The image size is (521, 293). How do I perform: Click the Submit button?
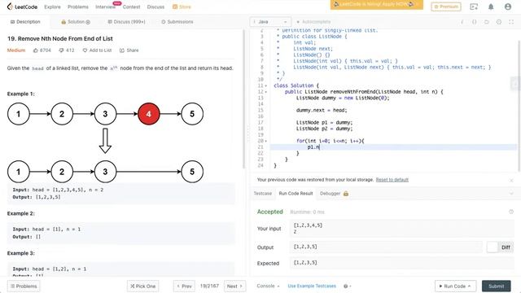[496, 286]
